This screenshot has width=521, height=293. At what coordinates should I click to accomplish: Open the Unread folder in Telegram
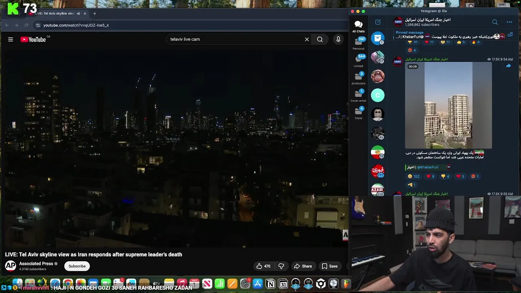click(x=359, y=61)
